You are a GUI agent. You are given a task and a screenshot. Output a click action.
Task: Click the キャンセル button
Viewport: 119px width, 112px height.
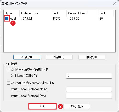[x=77, y=106]
